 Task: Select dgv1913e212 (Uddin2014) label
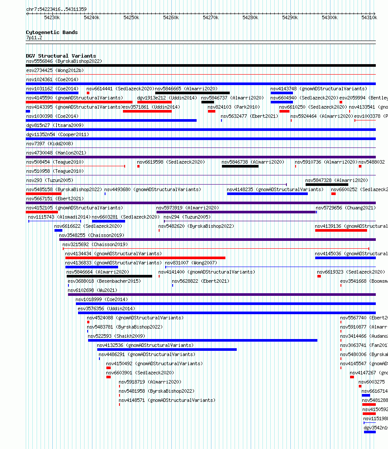pos(167,98)
